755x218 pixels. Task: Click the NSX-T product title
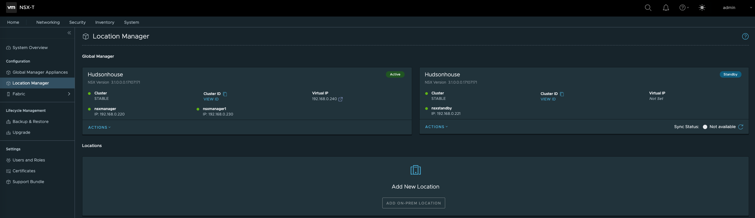click(x=27, y=8)
